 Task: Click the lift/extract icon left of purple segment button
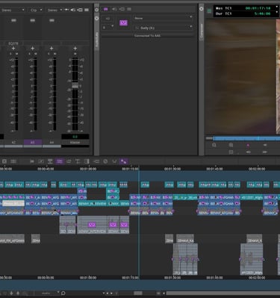tap(50, 161)
